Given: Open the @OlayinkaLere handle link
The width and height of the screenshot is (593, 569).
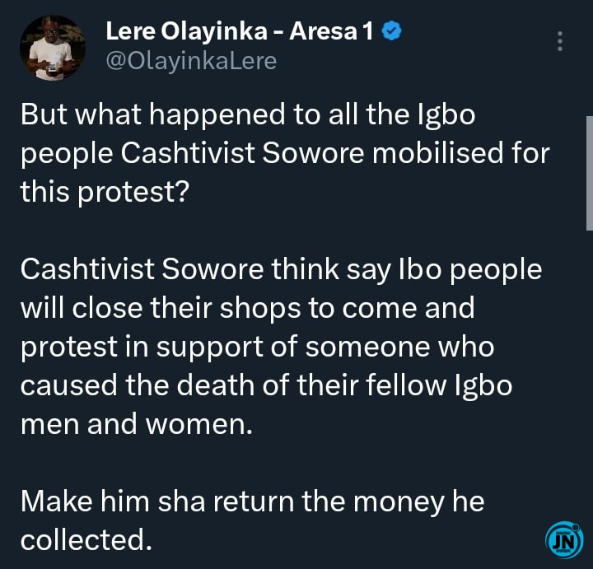Looking at the screenshot, I should [191, 61].
